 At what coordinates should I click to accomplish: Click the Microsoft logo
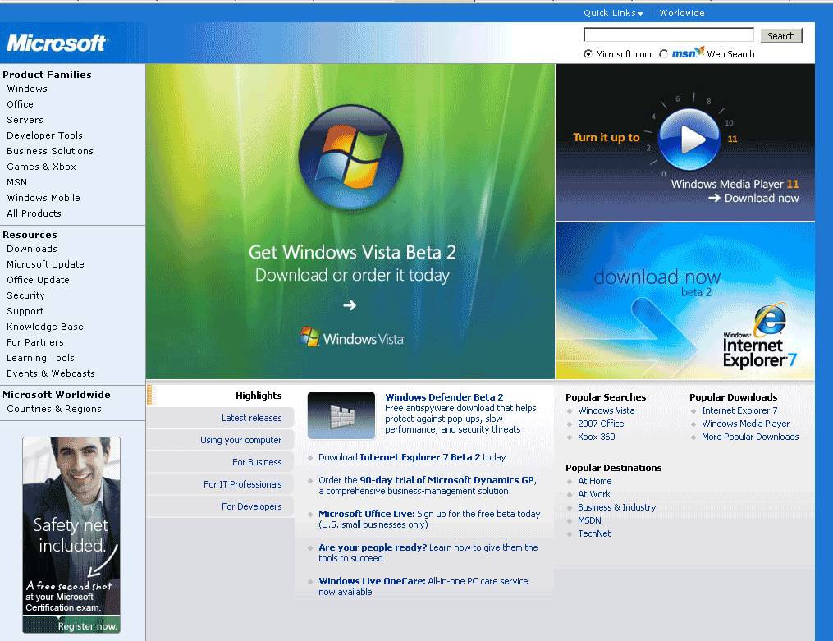click(57, 43)
